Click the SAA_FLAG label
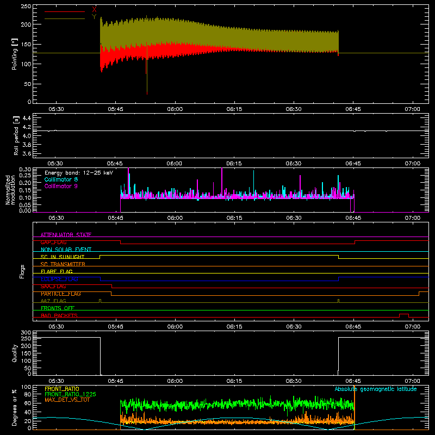Image resolution: width=435 pixels, height=435 pixels. 53,287
